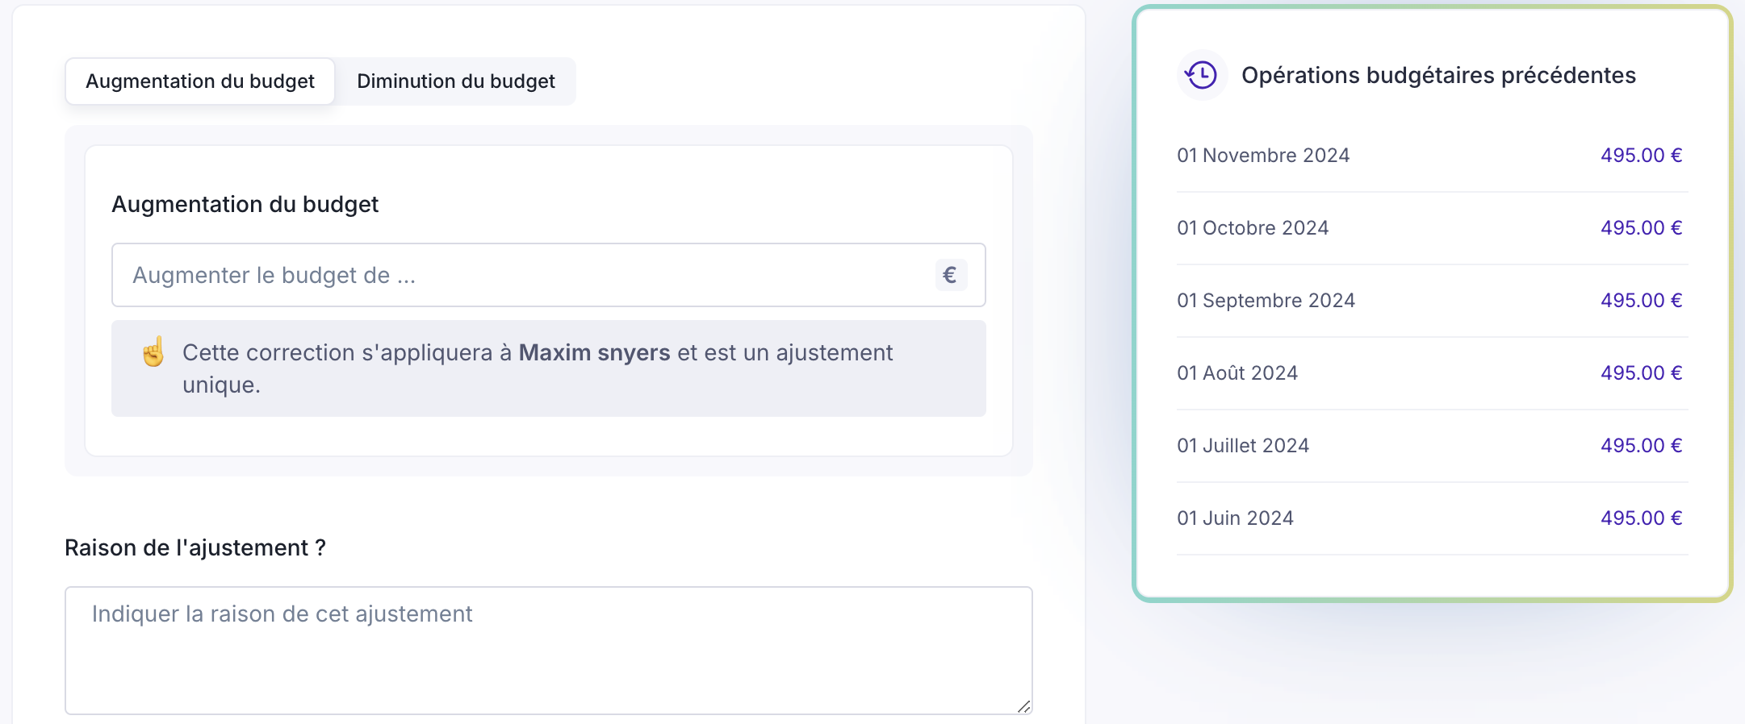Viewport: 1745px width, 724px height.
Task: Select the 01 Octobre 2024 operation
Action: click(x=1253, y=228)
